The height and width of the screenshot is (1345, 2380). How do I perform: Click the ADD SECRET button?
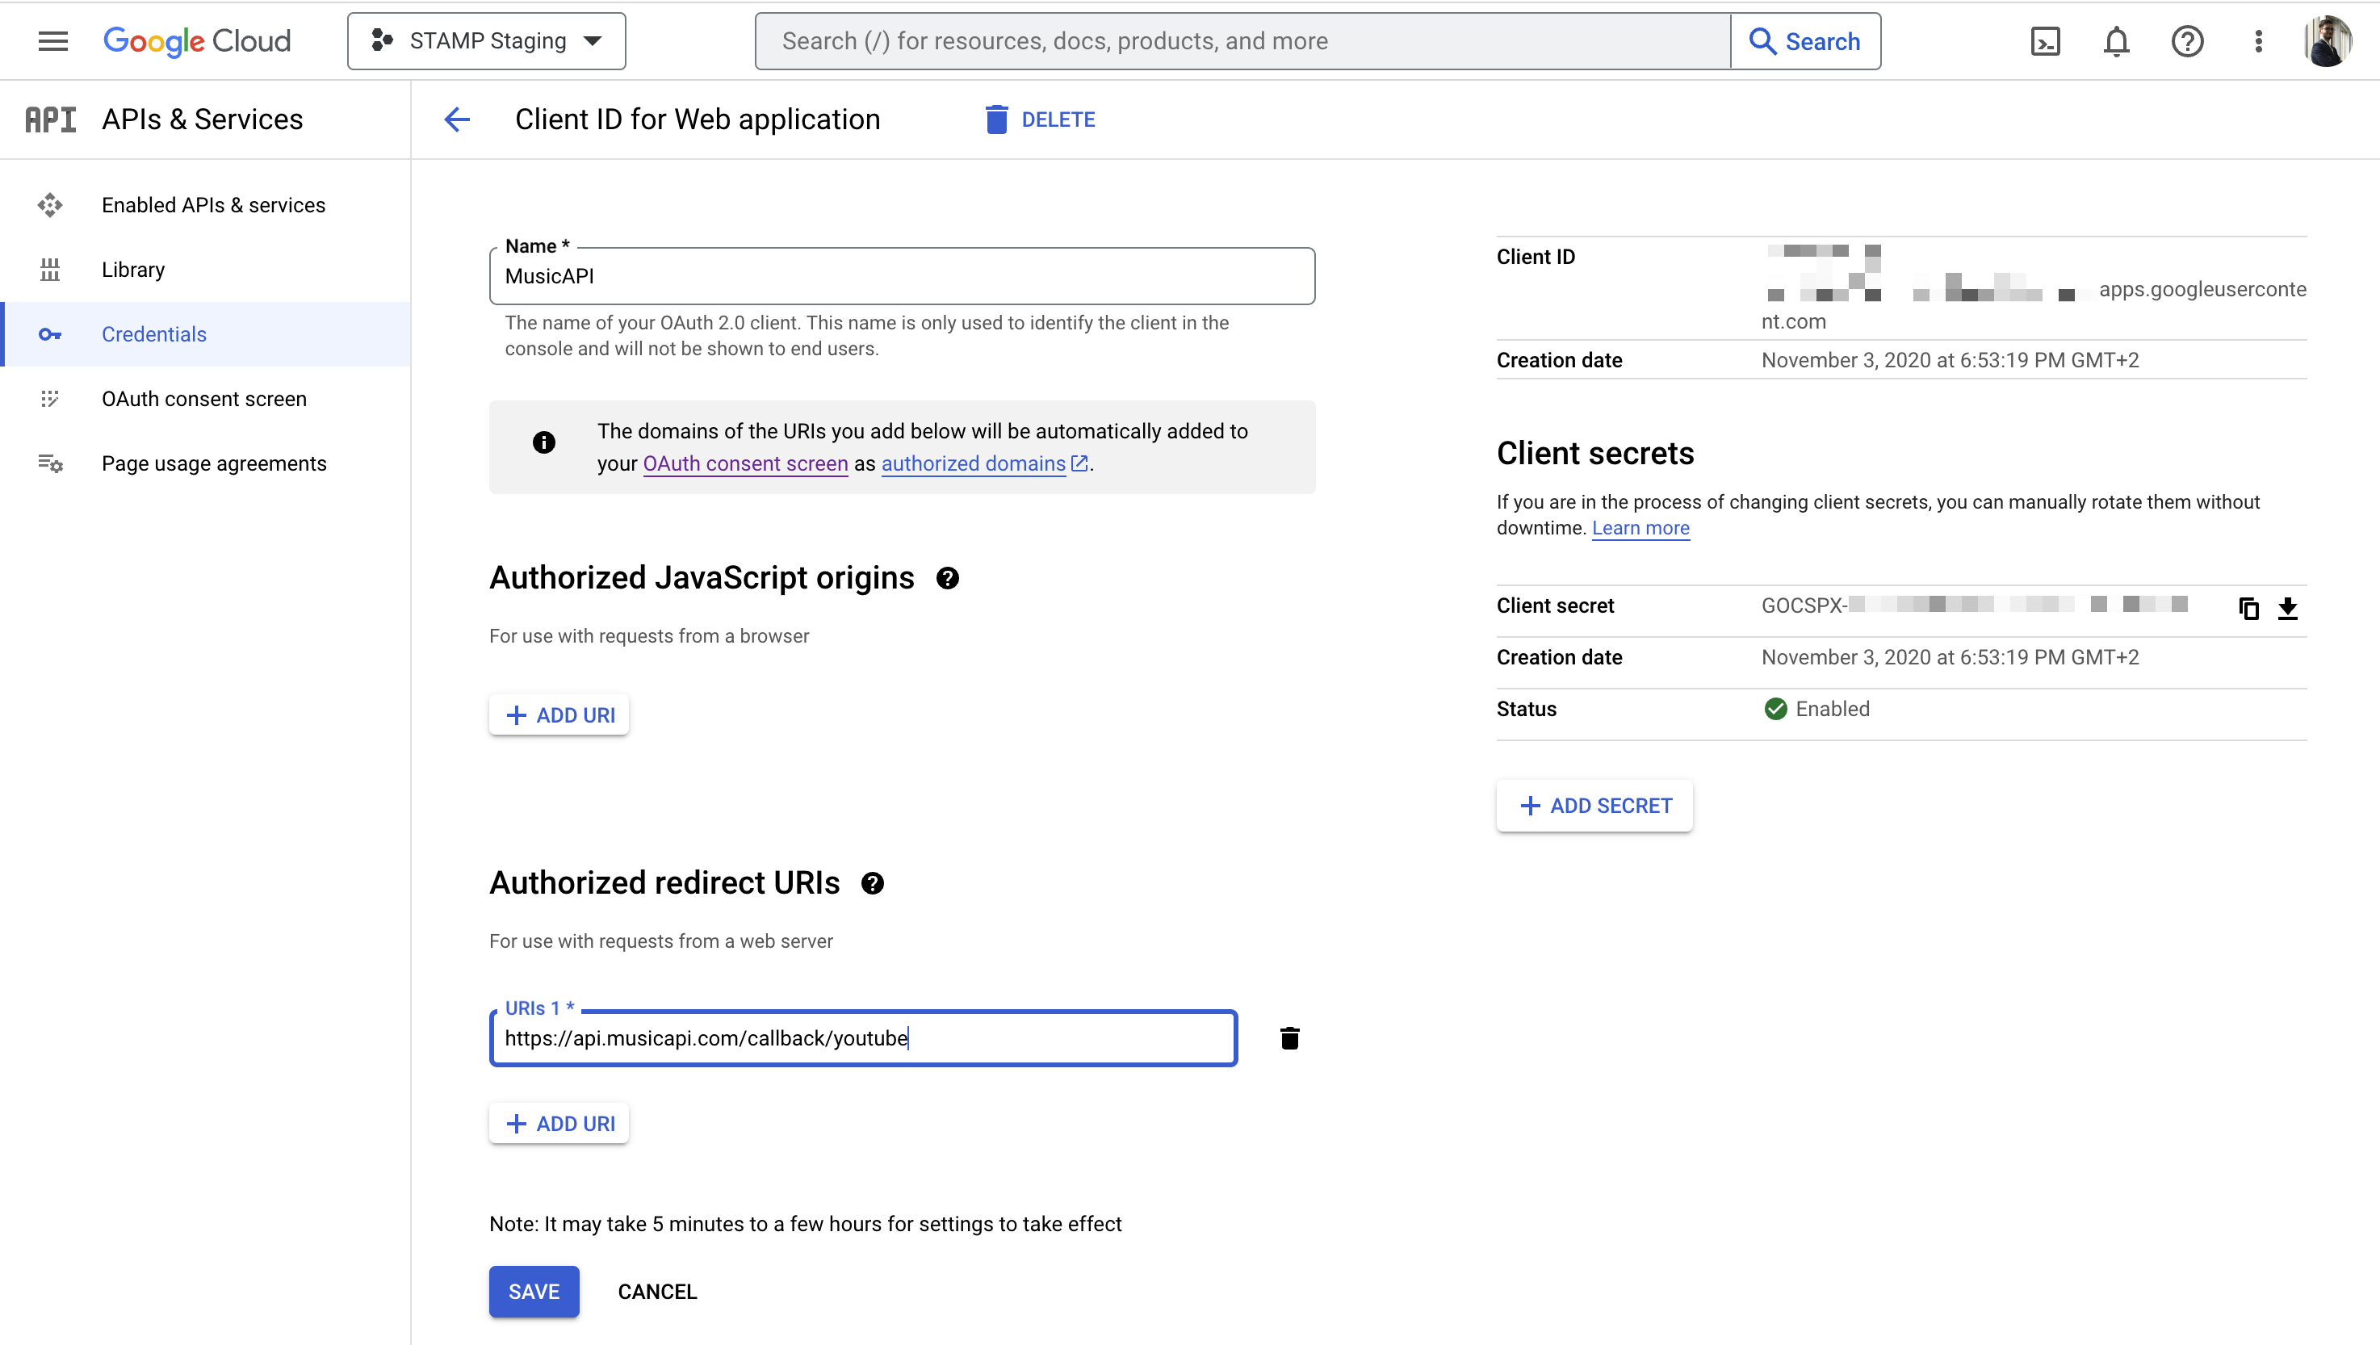tap(1594, 806)
